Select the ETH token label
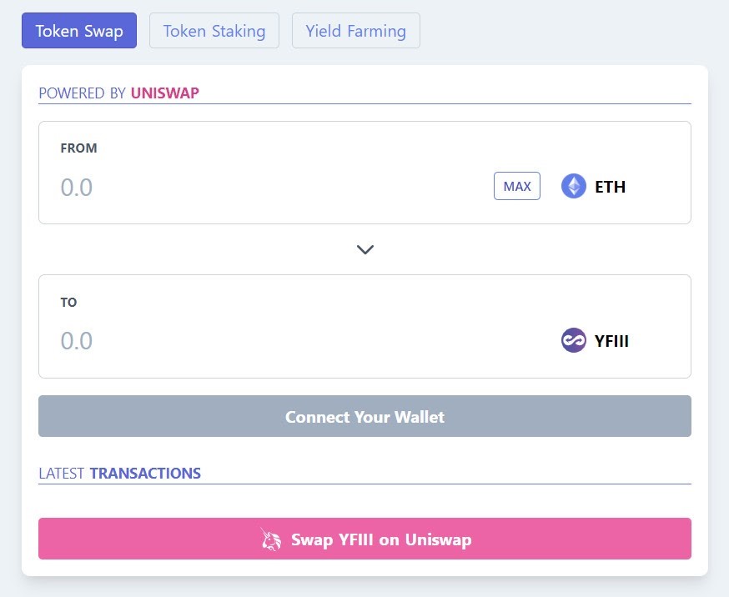Screen dimensions: 729x597 [610, 187]
